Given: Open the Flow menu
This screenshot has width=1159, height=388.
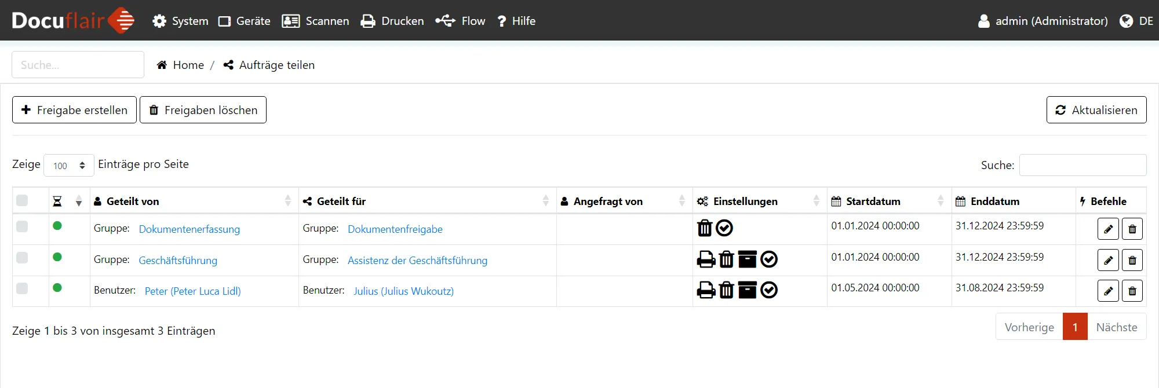Looking at the screenshot, I should click(461, 21).
